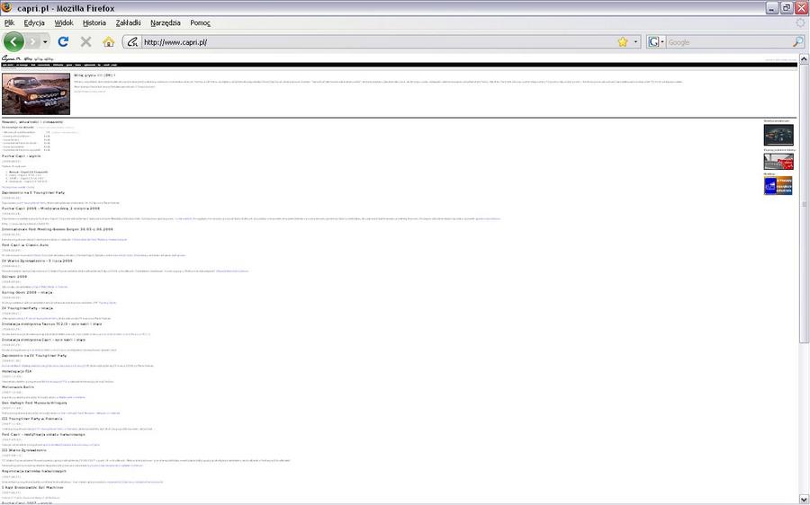The height and width of the screenshot is (505, 810).
Task: Click headline 'IV Warno Zgromadzenie - 5 lipca 2008'
Action: pyautogui.click(x=37, y=261)
